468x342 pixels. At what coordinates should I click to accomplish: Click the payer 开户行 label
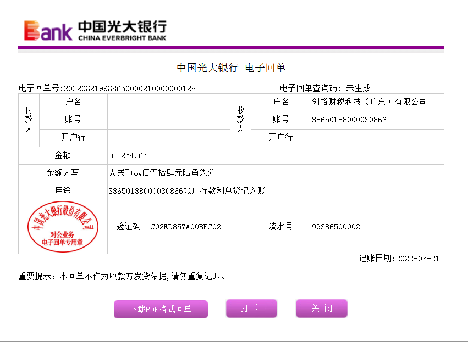coord(73,138)
